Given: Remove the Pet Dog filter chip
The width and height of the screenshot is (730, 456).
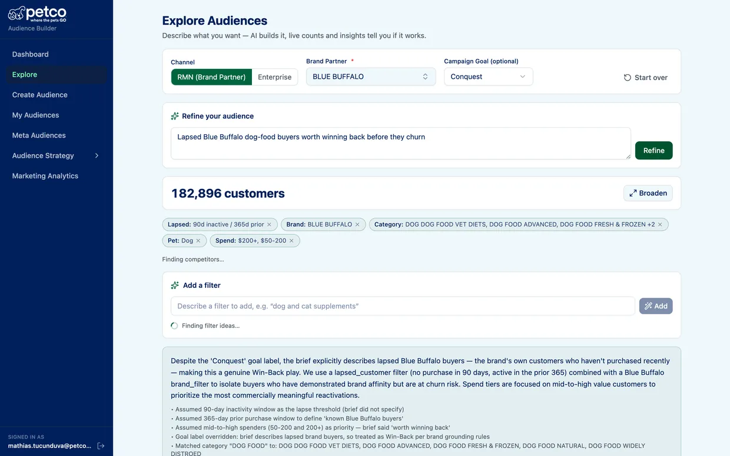Looking at the screenshot, I should point(198,241).
